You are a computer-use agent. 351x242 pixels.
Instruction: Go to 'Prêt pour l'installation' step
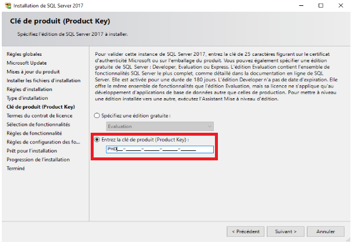(32, 151)
